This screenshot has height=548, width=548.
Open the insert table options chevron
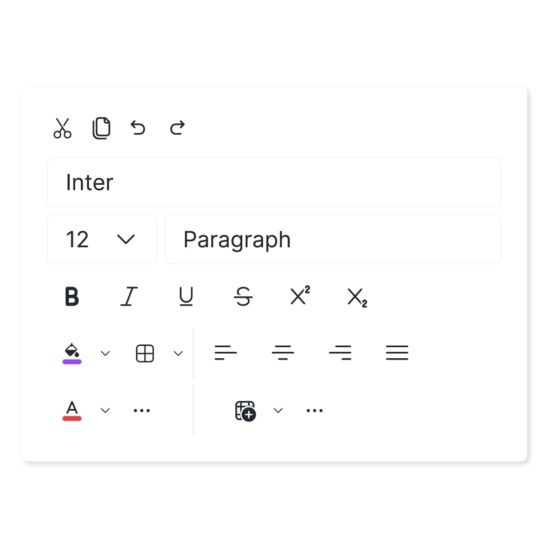(x=278, y=411)
